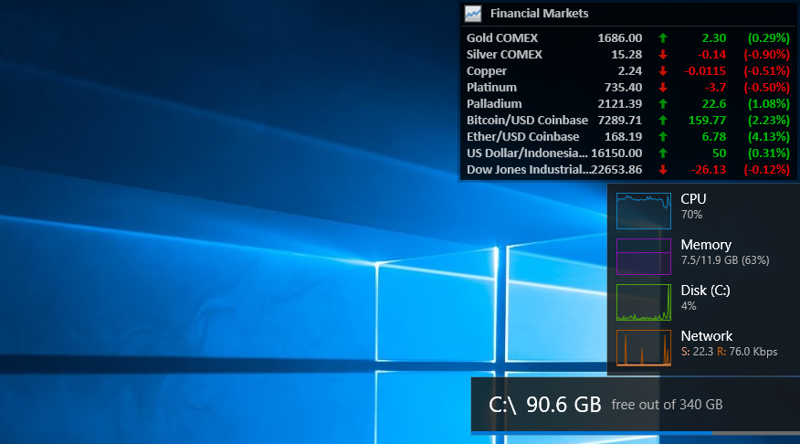Click the green up arrow for Bitcoin/USD Coinbase
Screen dimensions: 800x444
[663, 121]
